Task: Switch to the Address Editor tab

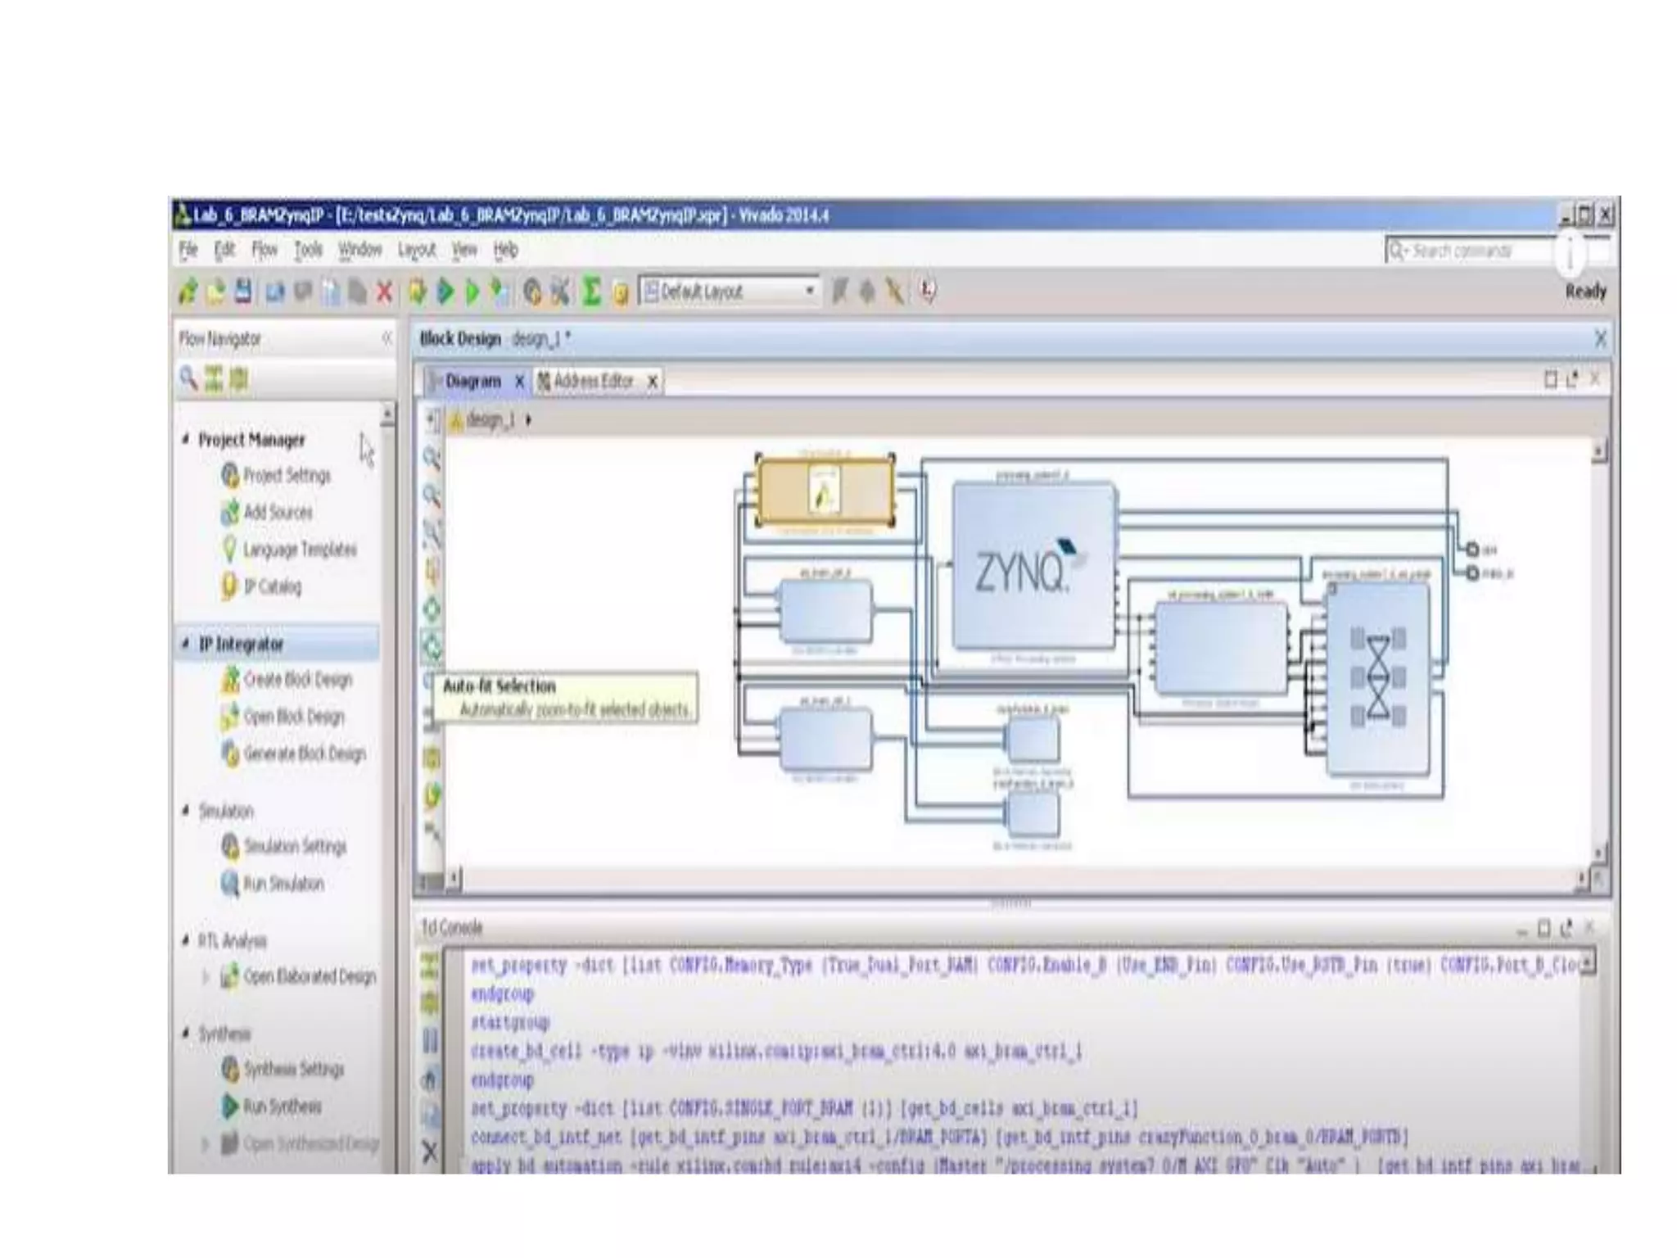Action: [x=593, y=381]
